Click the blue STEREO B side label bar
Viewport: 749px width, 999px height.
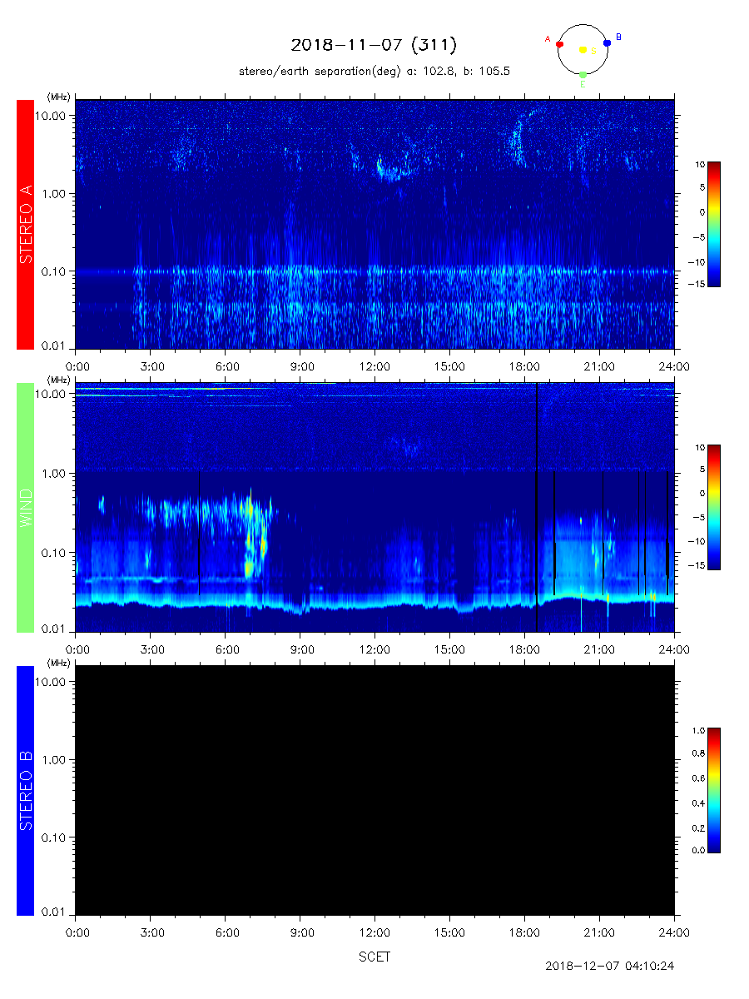25,790
